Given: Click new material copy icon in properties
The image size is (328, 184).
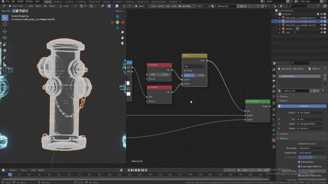Looking at the screenshot, I should click(x=314, y=91).
